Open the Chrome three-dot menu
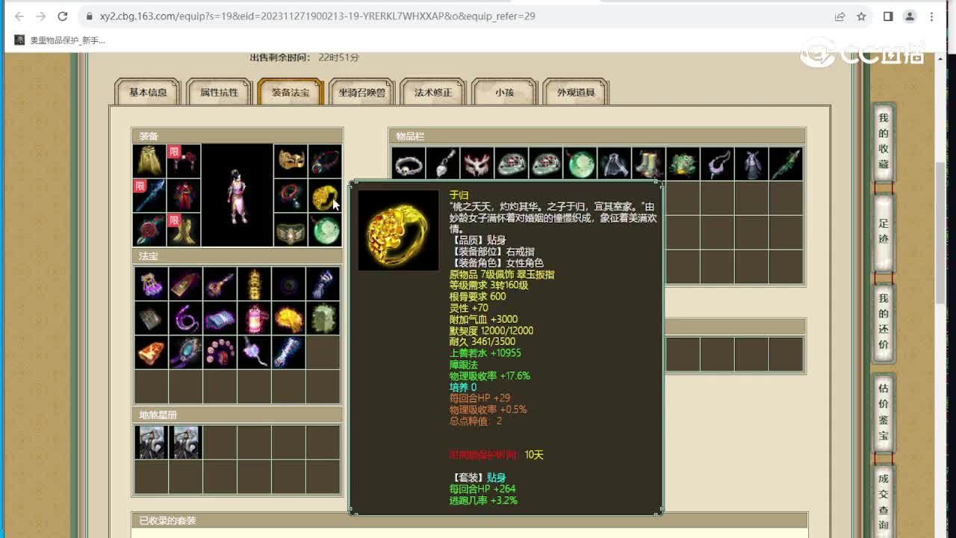 pyautogui.click(x=933, y=16)
